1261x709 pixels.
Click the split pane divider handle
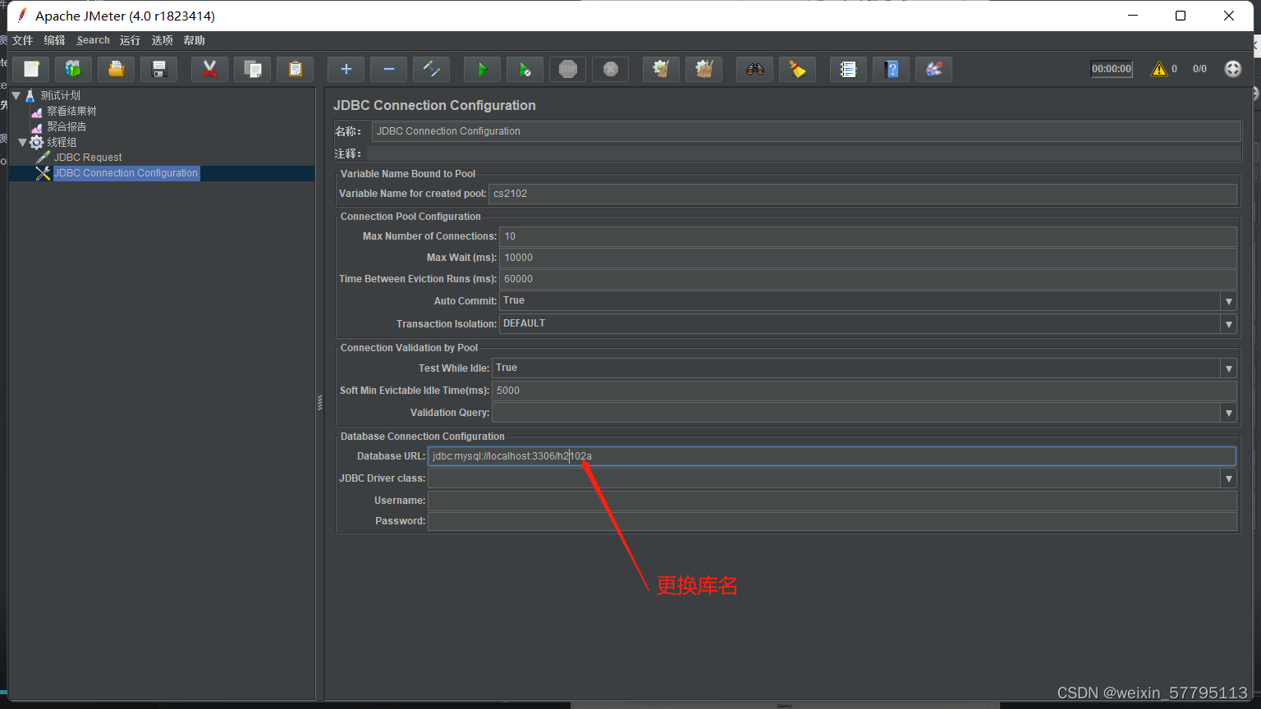320,402
